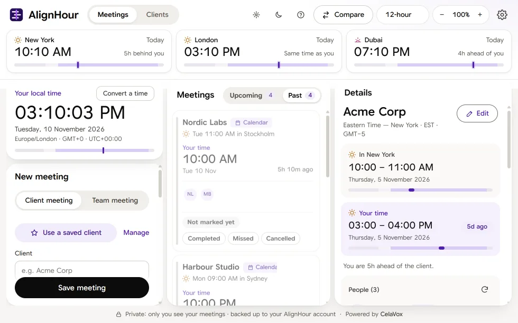This screenshot has height=323, width=518.
Task: Choose Team meeting type
Action: coord(115,200)
